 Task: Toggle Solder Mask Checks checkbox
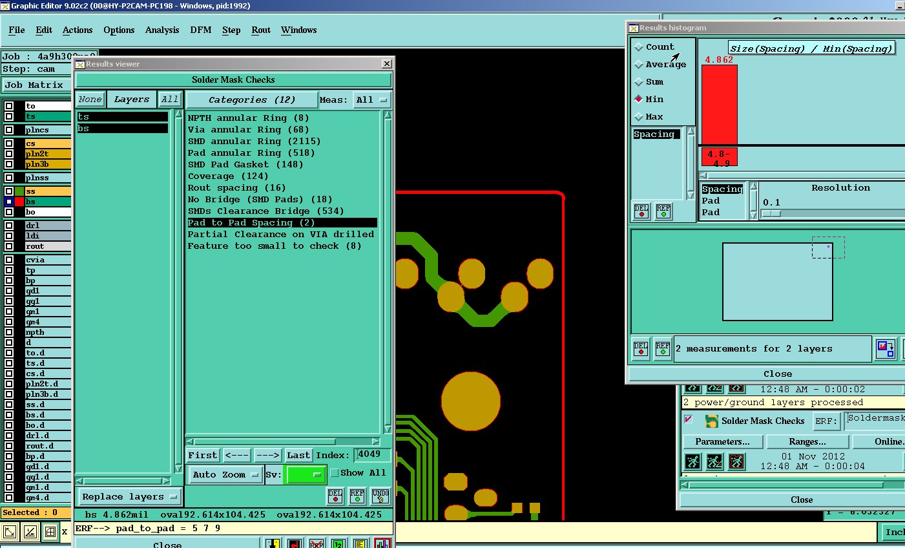pos(689,419)
